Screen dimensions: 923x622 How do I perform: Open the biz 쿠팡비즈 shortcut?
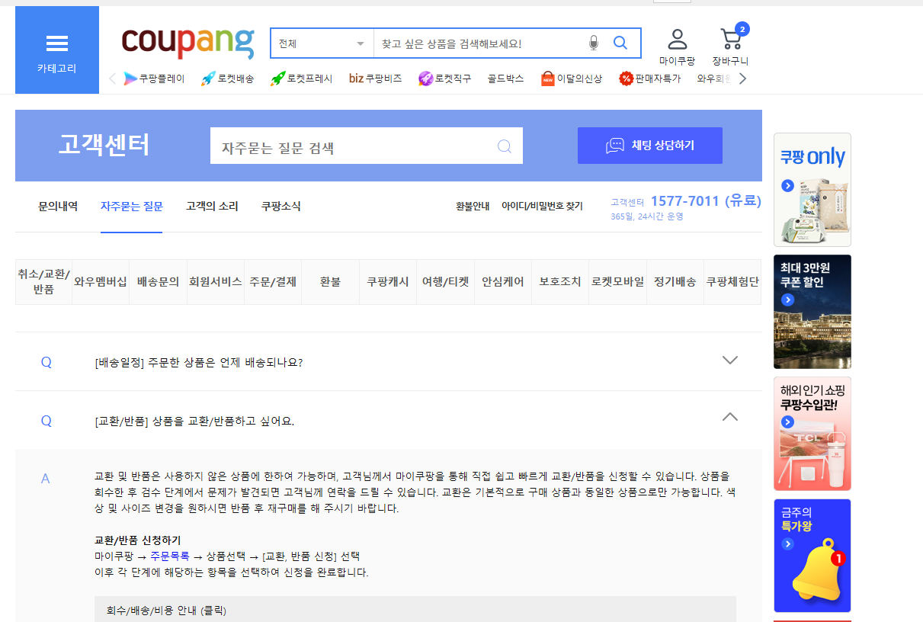click(x=375, y=79)
